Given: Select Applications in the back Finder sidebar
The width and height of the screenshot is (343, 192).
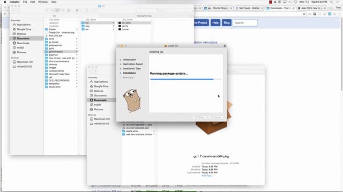Looking at the screenshot, I should click(24, 25).
